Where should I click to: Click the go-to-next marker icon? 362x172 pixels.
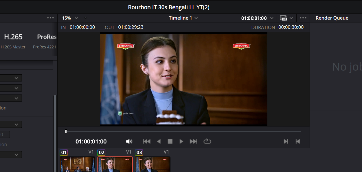(286, 141)
